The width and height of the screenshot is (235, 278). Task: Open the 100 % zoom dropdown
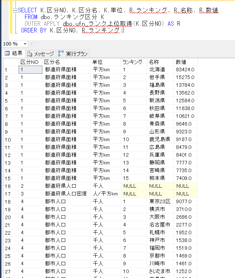[x=25, y=44]
